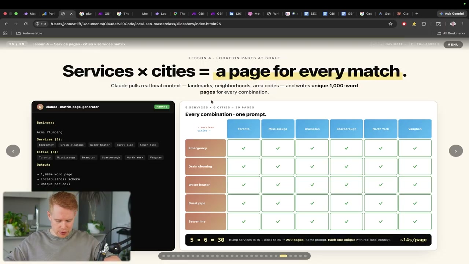Click the Sewer line × Mississauga checkmark cell
The height and width of the screenshot is (264, 469).
pos(278,221)
